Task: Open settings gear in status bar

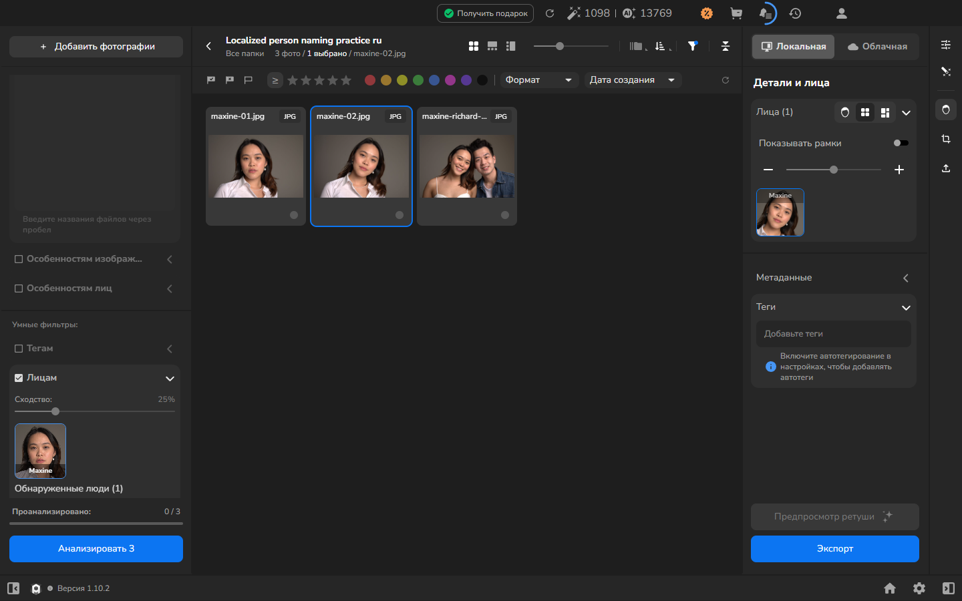Action: pyautogui.click(x=919, y=588)
